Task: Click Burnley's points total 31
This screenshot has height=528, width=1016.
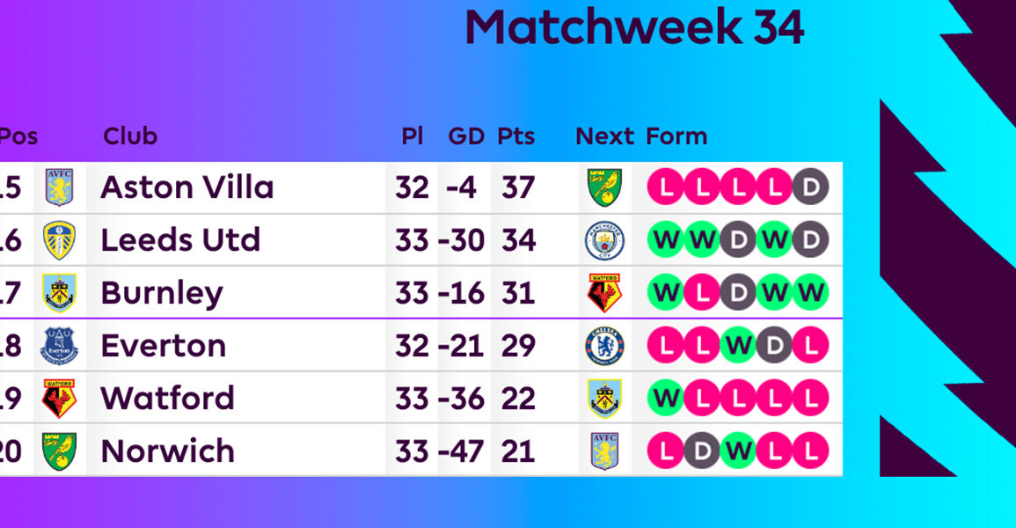Action: (x=518, y=293)
